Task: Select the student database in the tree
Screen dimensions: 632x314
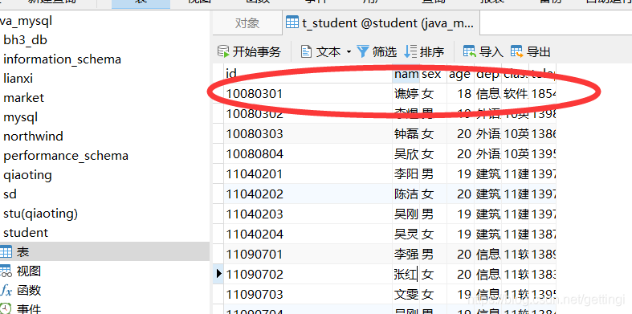Action: (x=26, y=233)
